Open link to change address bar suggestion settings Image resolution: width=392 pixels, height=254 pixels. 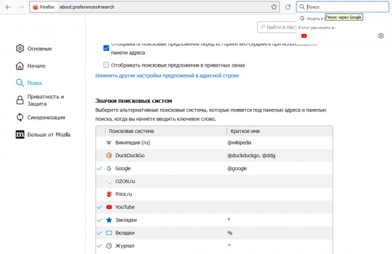click(167, 75)
